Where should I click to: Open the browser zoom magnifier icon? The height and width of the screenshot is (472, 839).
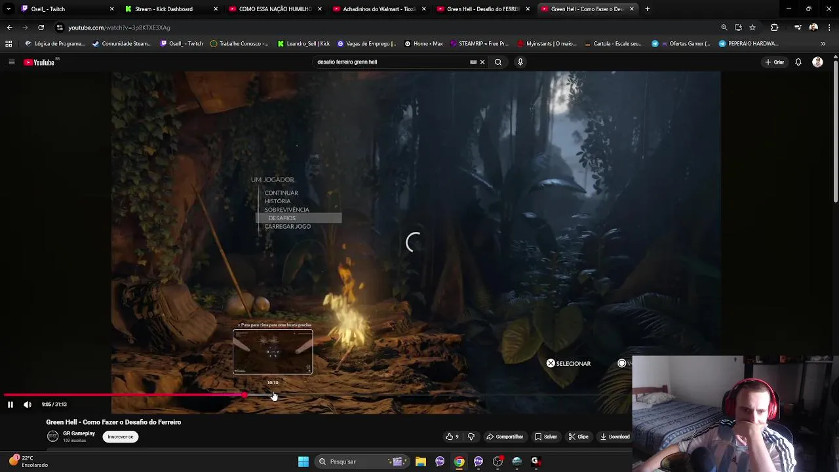(x=724, y=28)
